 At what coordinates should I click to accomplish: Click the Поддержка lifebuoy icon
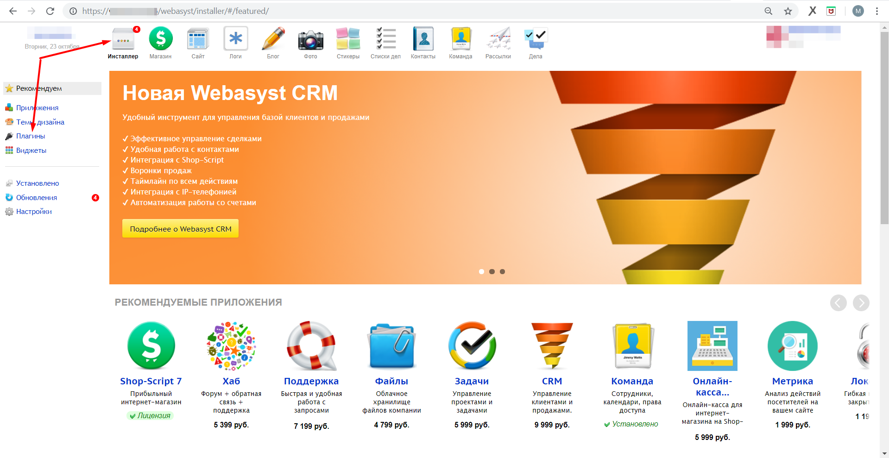[x=311, y=346]
